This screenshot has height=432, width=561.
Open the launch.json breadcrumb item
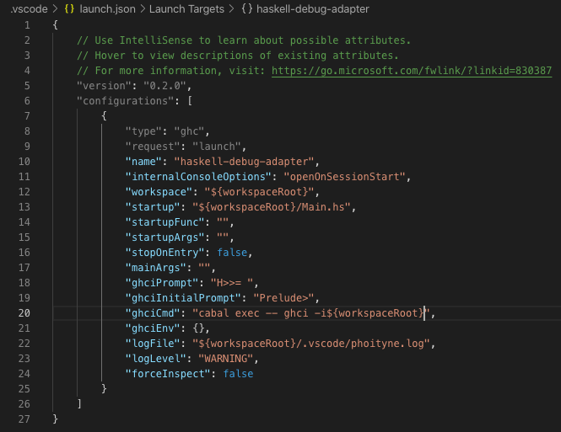coord(107,9)
